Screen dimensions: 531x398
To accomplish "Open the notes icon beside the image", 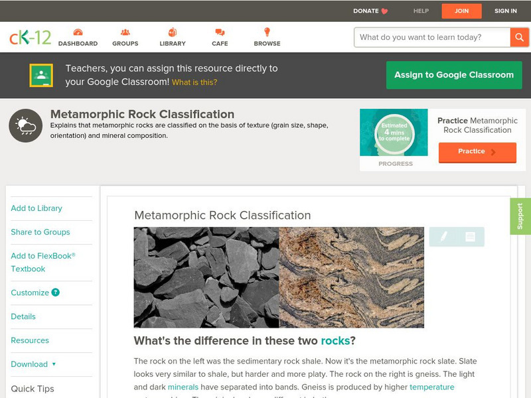I will tap(470, 237).
